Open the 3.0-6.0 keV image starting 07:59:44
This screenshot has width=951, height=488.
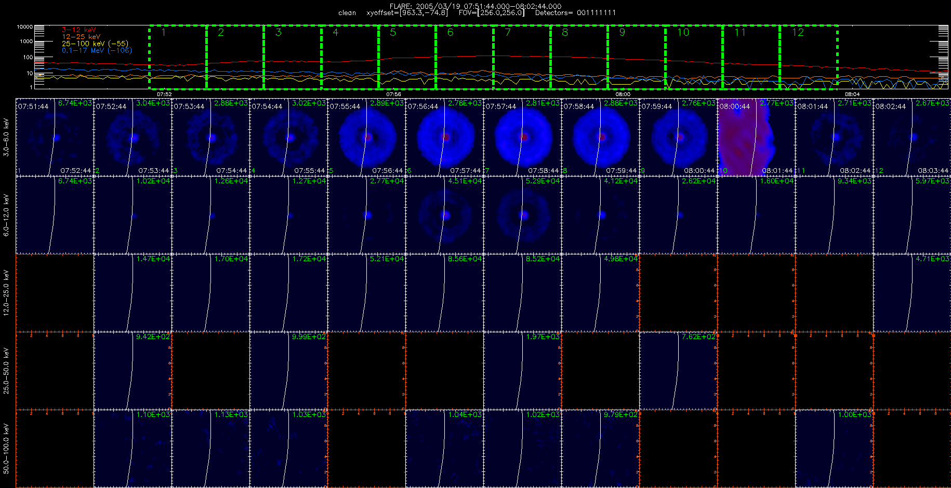[678, 137]
